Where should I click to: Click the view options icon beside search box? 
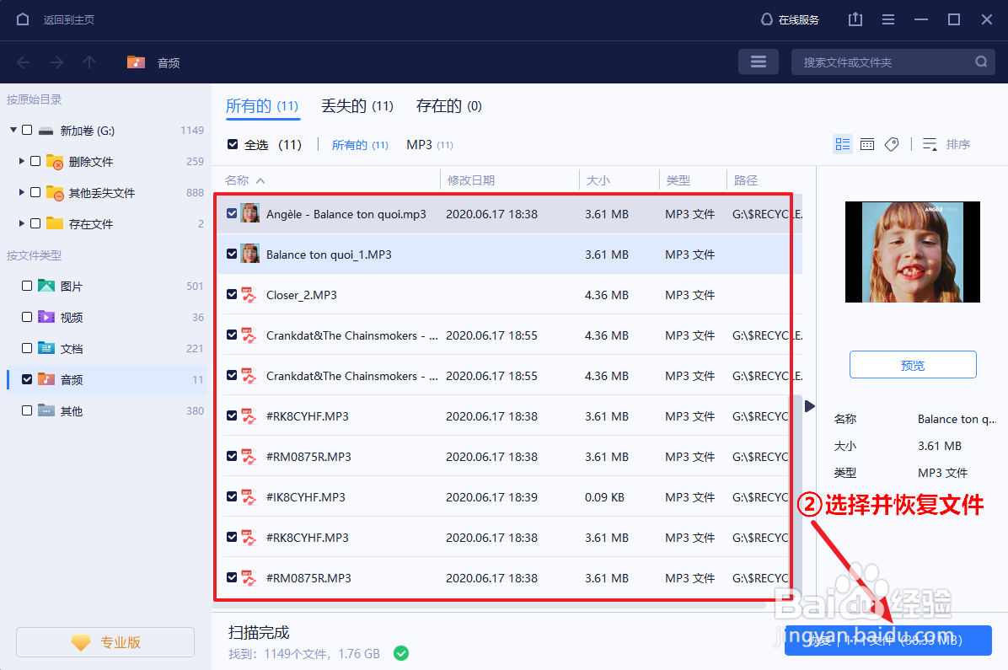758,62
